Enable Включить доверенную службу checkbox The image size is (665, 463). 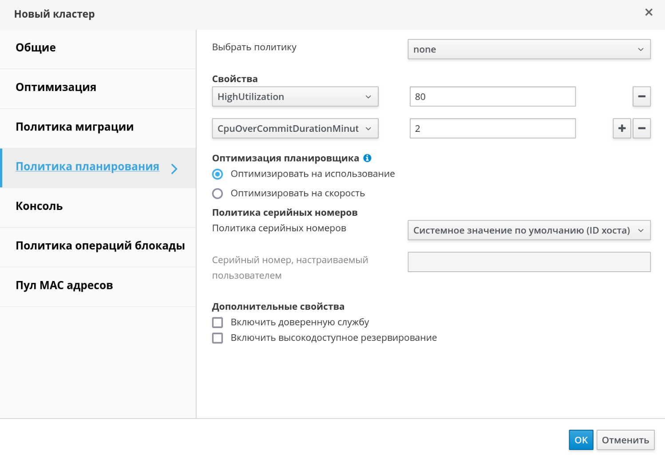pos(218,322)
